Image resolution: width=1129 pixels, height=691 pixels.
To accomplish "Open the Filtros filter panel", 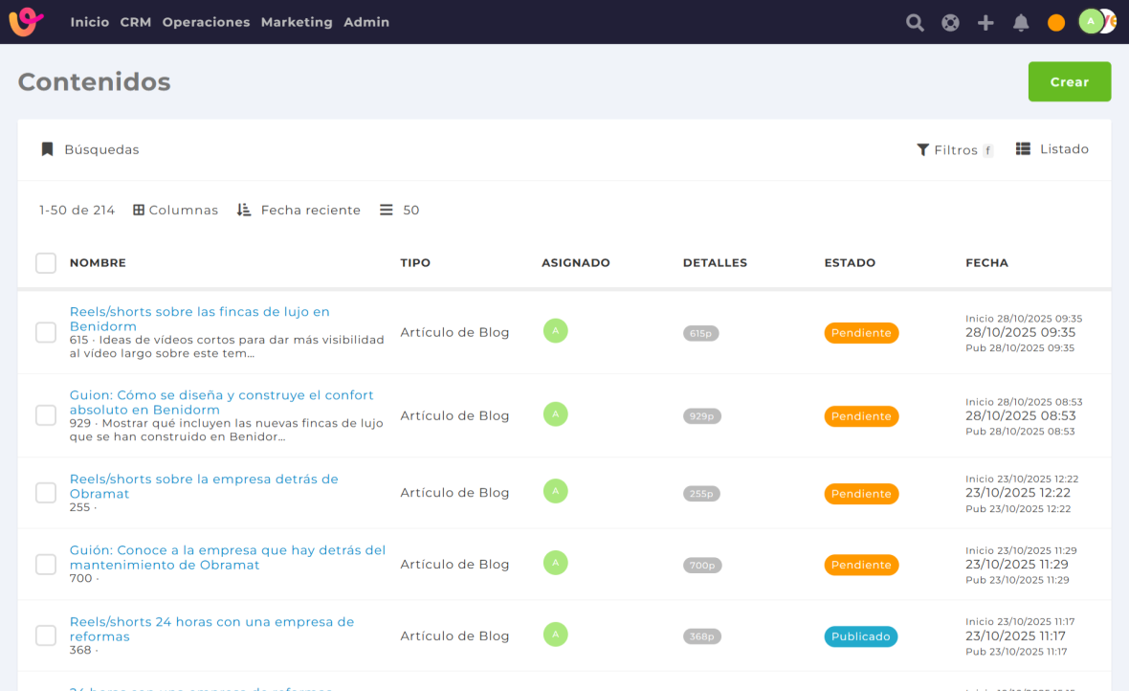I will coord(954,150).
